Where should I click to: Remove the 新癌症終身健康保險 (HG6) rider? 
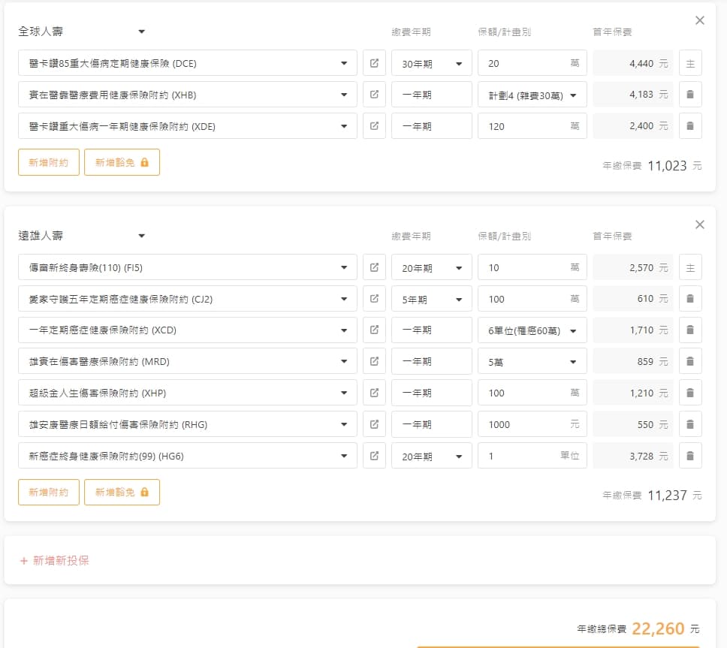(690, 456)
